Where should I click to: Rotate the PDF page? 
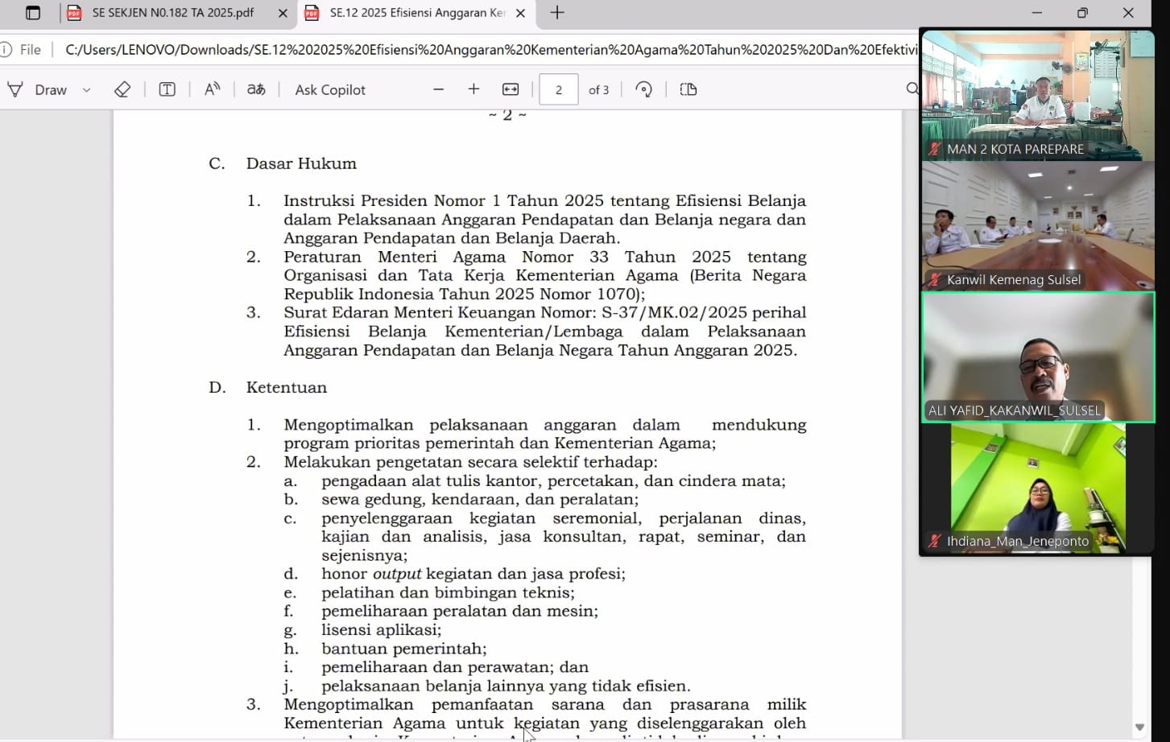click(x=643, y=89)
